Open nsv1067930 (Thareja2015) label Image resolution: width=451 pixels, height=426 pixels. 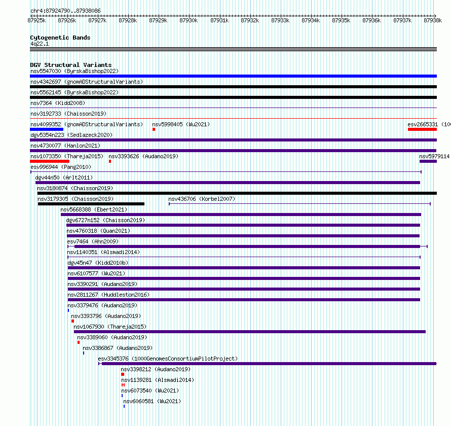110,327
